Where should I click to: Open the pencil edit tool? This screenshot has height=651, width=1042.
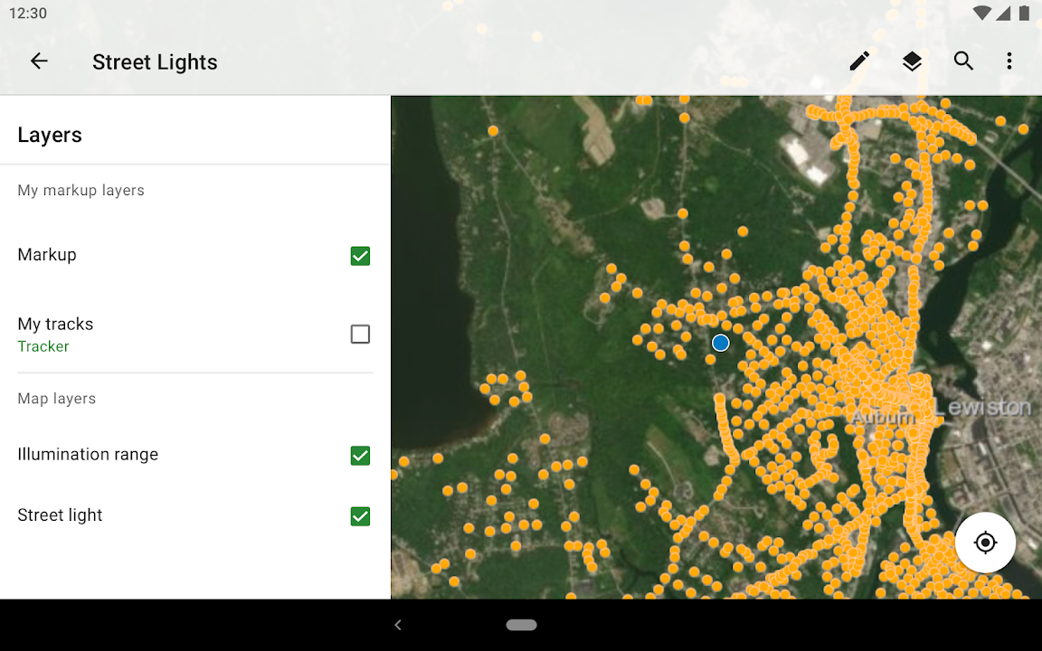click(x=859, y=61)
